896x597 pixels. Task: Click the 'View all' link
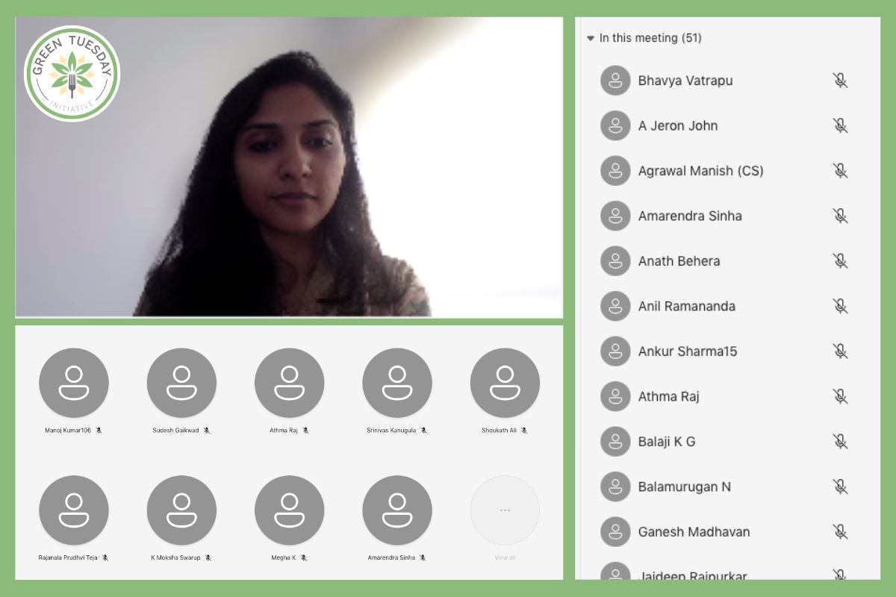pyautogui.click(x=505, y=557)
